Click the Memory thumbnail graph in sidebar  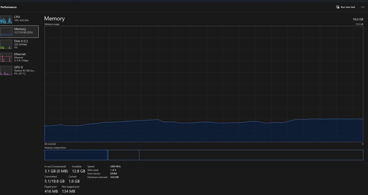point(6,32)
